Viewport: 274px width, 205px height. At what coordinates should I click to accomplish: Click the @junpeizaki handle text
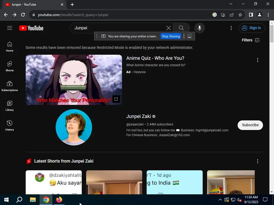click(135, 124)
